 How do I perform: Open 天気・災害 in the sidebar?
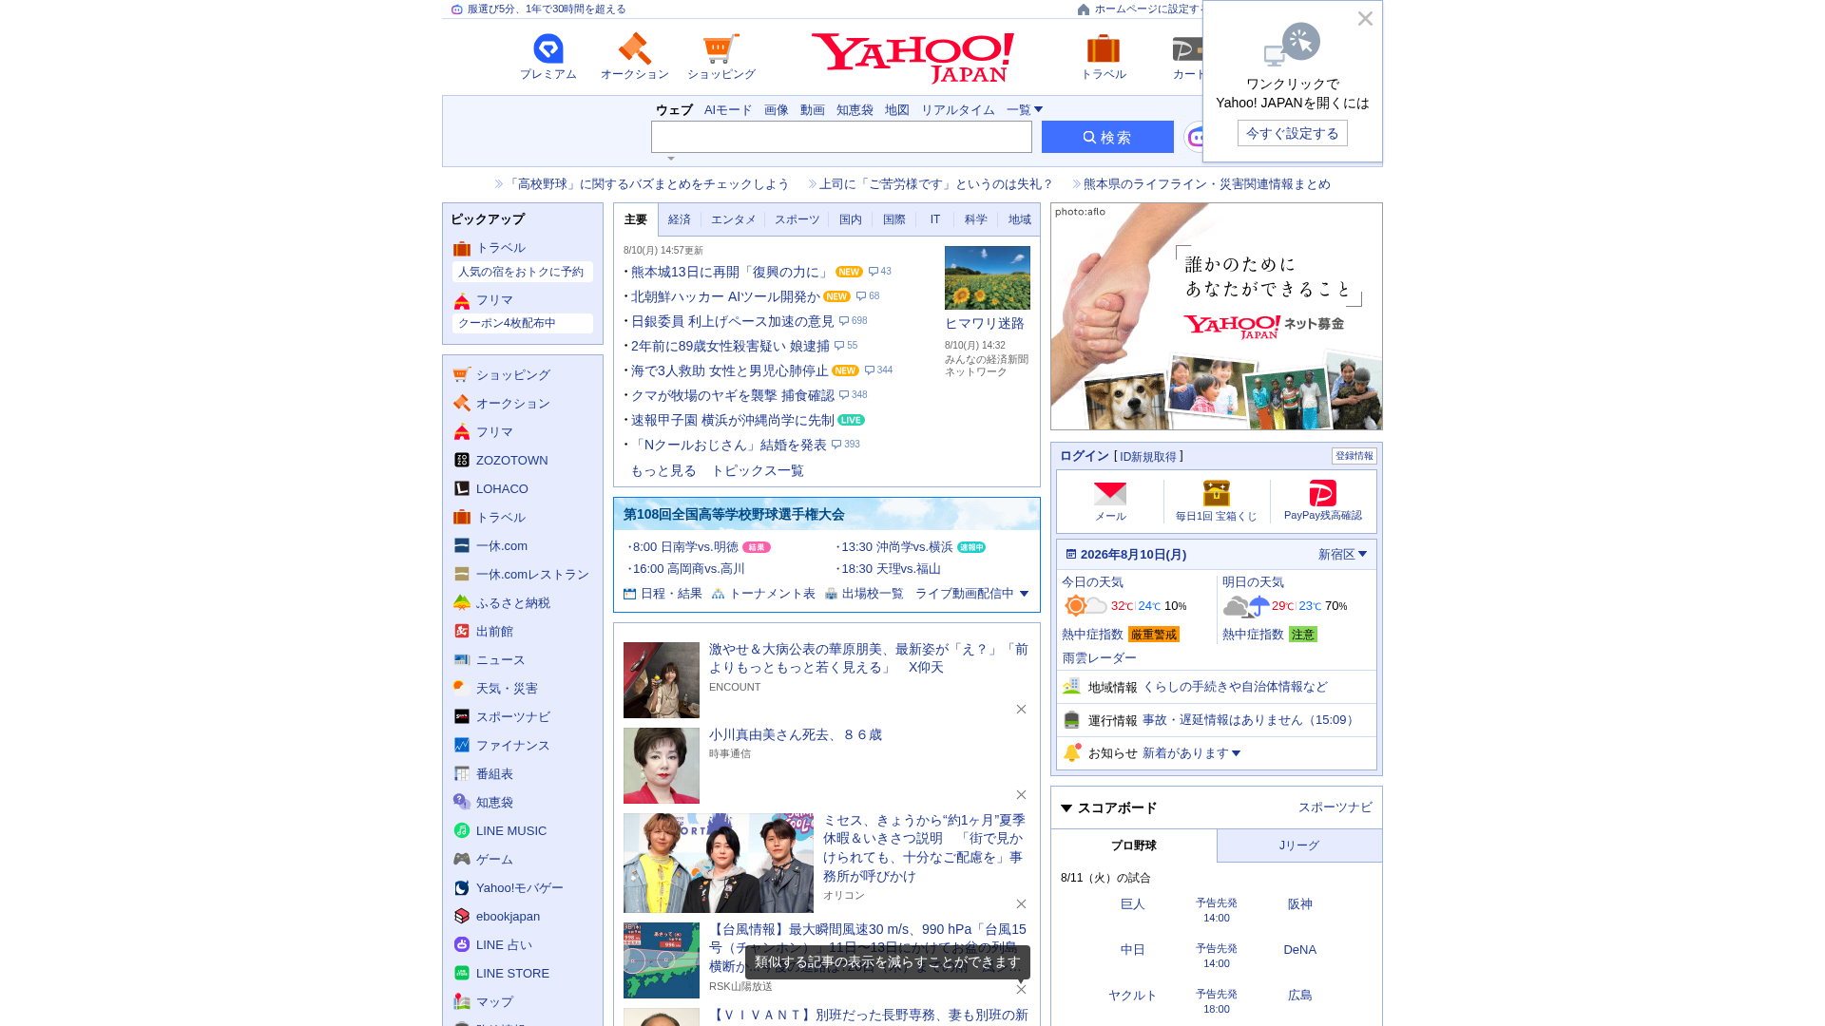[x=507, y=688]
